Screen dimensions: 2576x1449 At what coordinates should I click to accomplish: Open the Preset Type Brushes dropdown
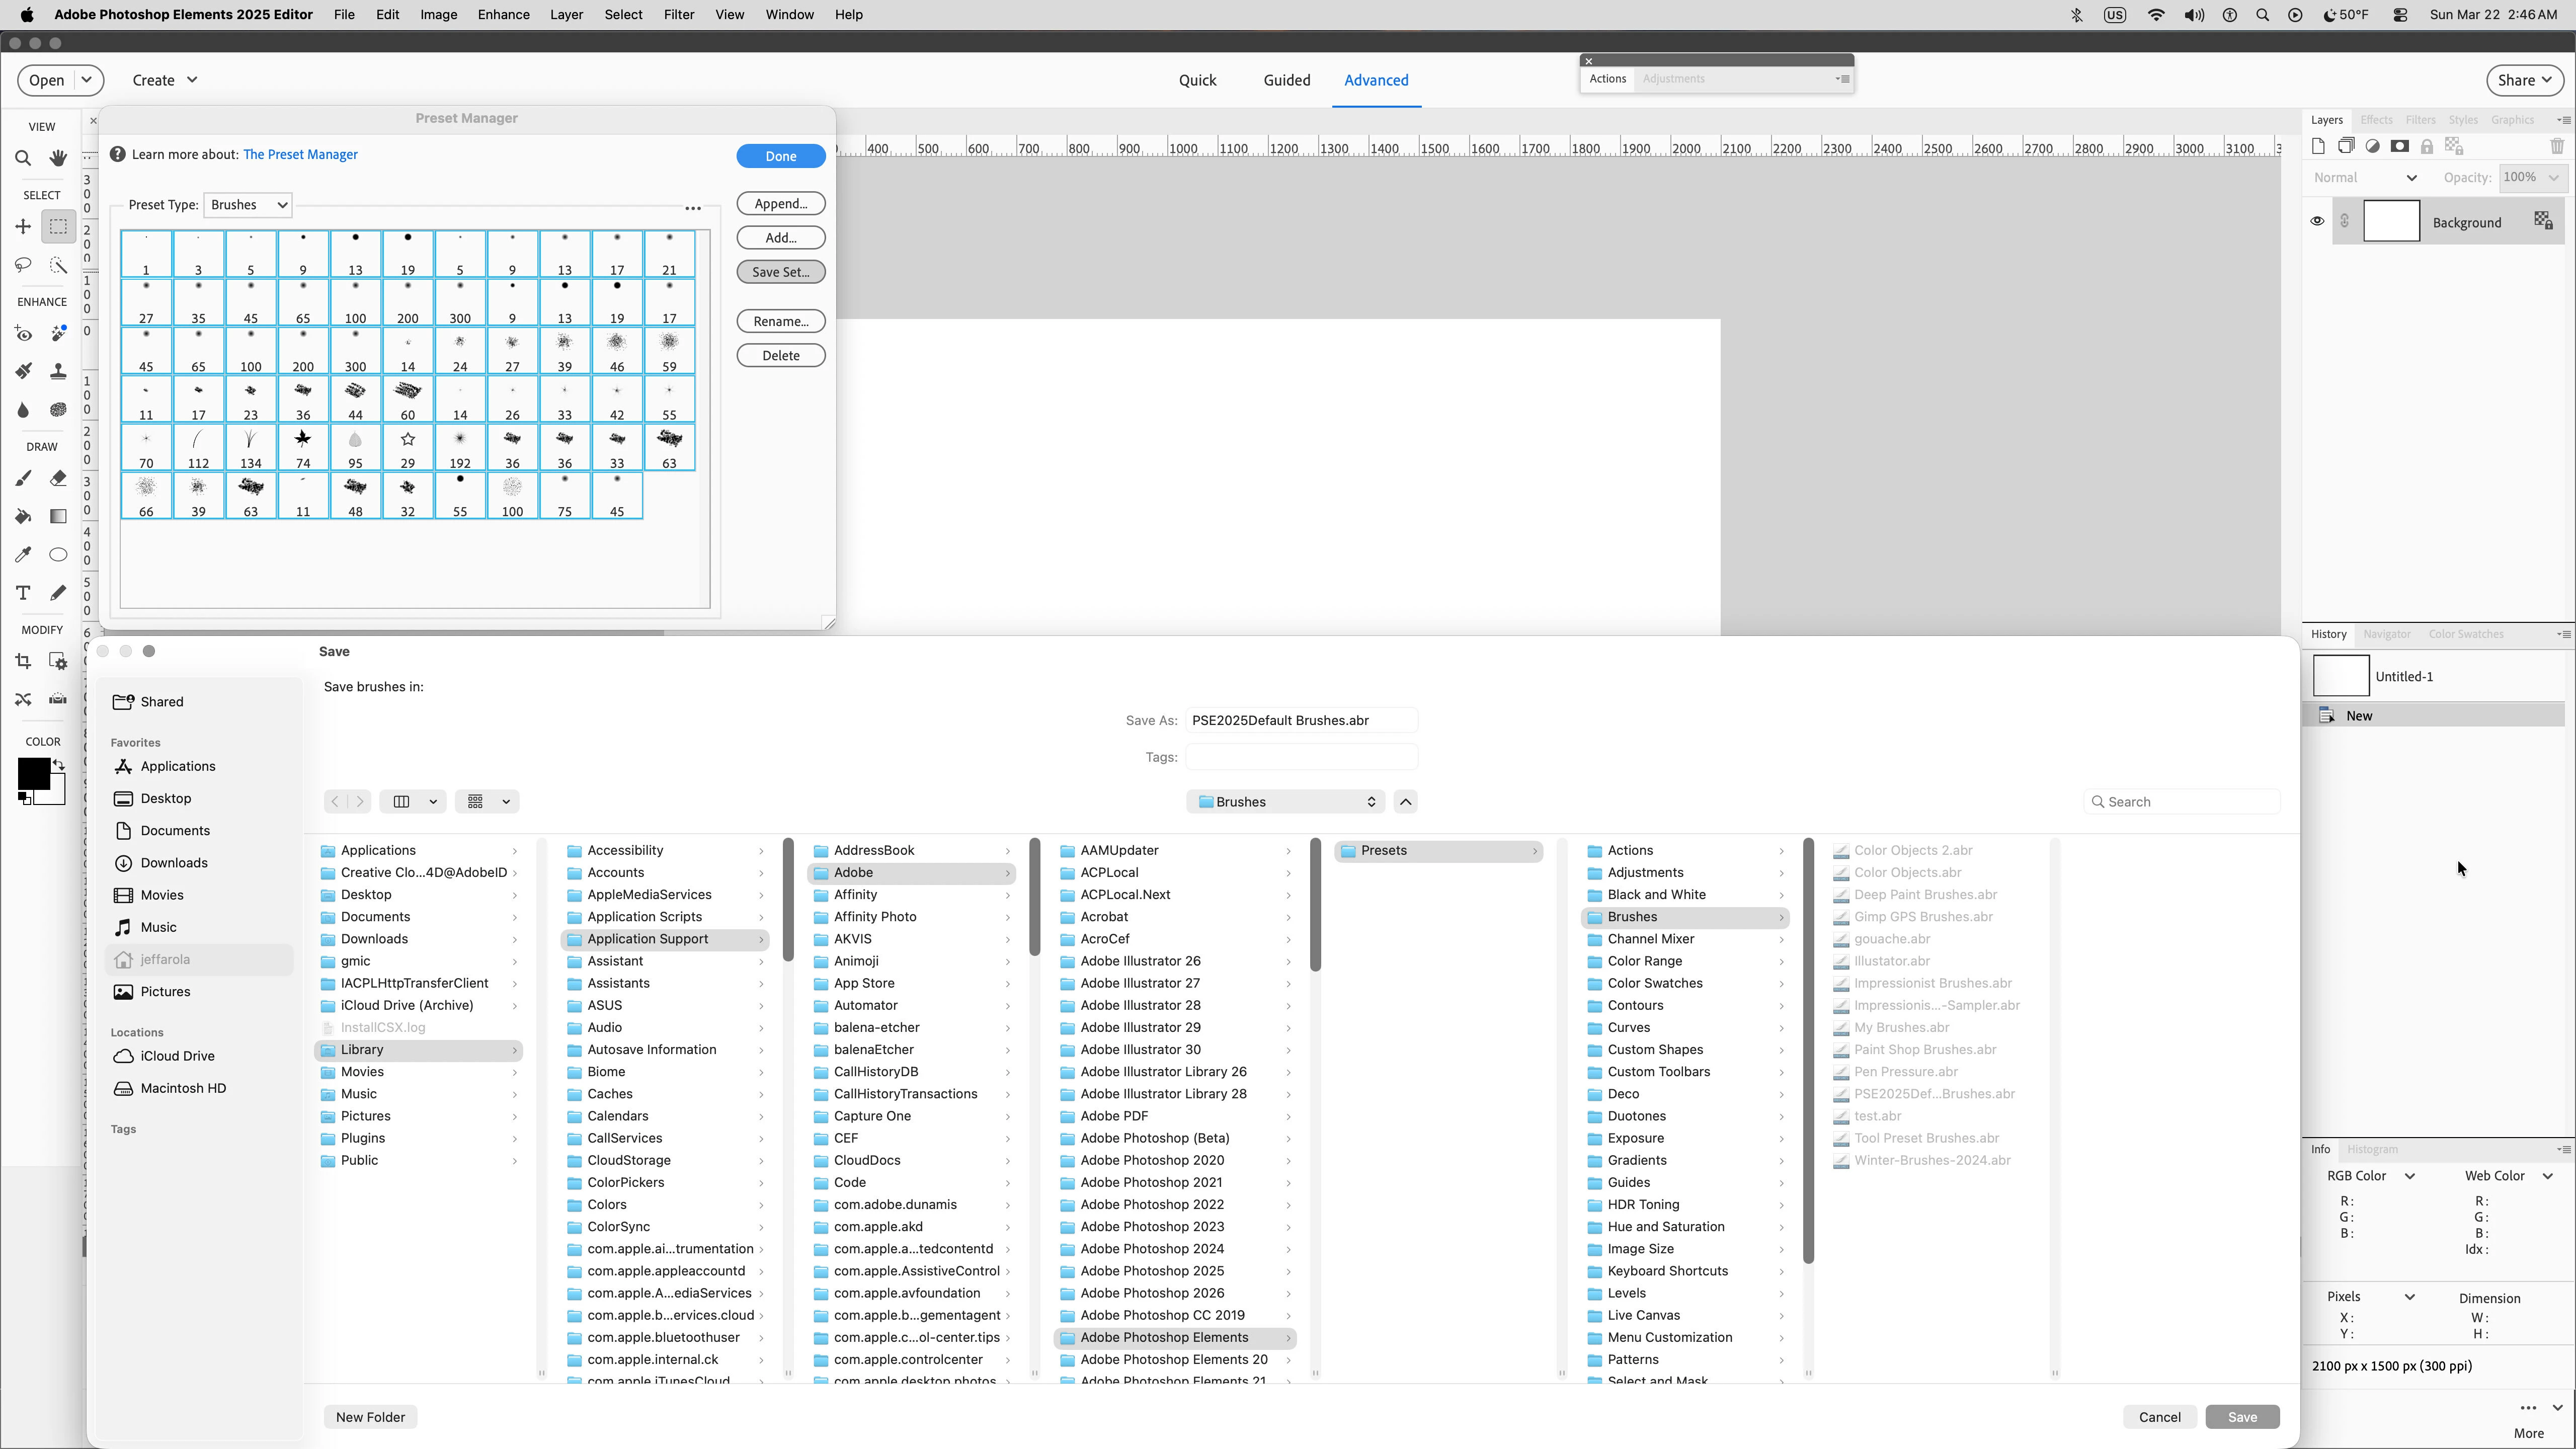point(248,205)
